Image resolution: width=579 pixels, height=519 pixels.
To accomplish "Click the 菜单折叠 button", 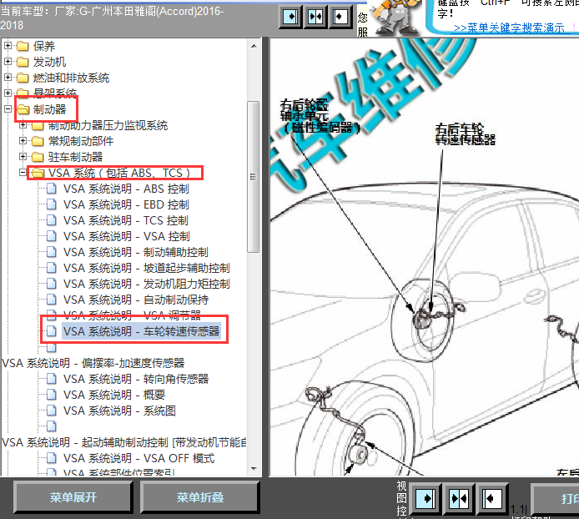I will point(199,497).
